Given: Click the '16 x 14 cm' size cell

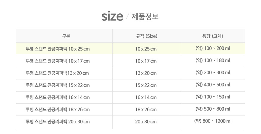Looking at the screenshot, I should tap(146, 97).
